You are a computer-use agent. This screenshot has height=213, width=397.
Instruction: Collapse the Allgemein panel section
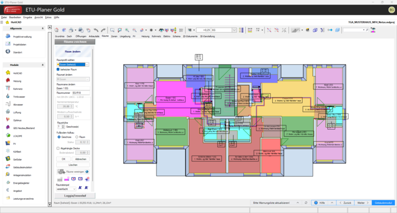coord(43,28)
